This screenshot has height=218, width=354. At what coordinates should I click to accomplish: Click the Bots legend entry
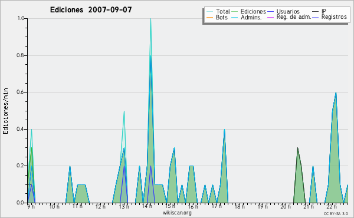click(217, 17)
